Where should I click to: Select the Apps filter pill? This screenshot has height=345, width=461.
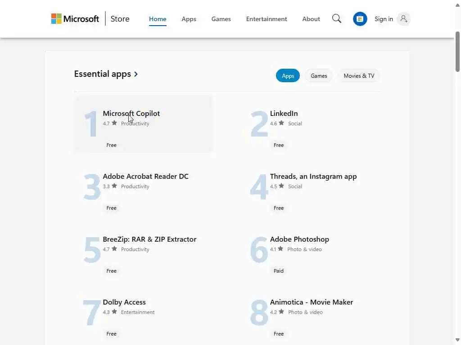288,76
